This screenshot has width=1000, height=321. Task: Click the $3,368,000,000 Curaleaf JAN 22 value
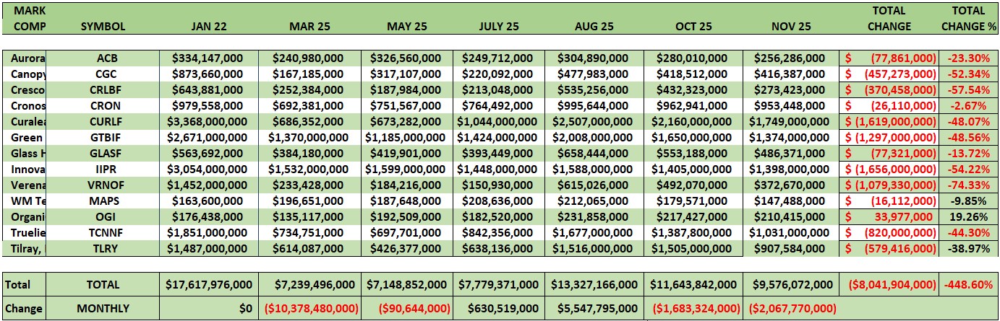(209, 120)
